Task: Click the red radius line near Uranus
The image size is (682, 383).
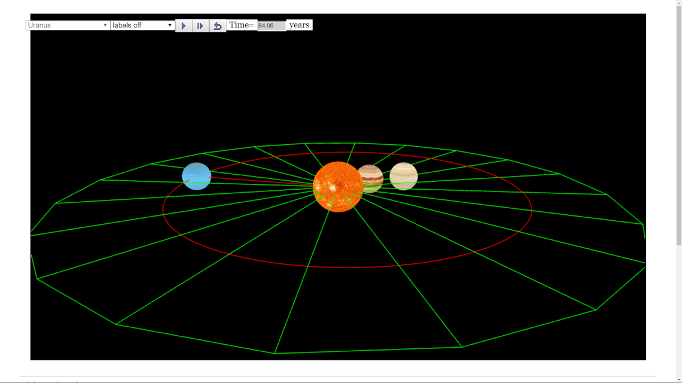Action: [x=261, y=181]
